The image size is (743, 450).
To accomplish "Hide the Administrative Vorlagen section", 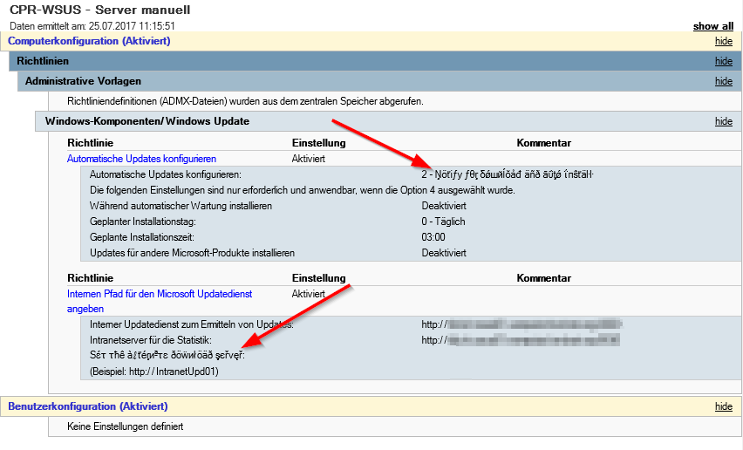I will [724, 81].
